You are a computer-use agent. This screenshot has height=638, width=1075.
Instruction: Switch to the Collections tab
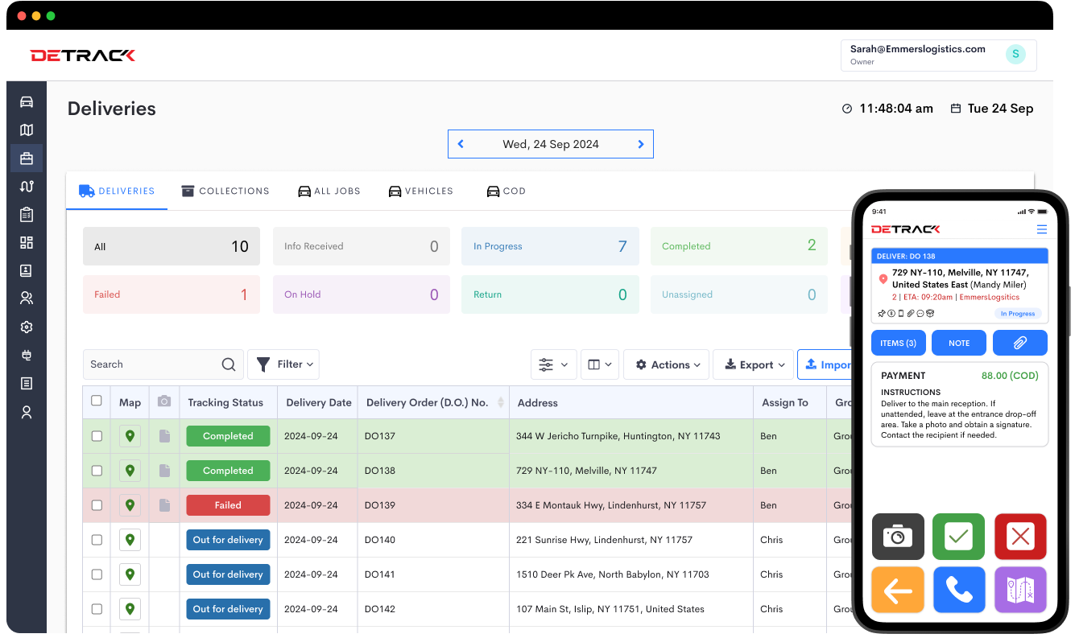[x=225, y=191]
